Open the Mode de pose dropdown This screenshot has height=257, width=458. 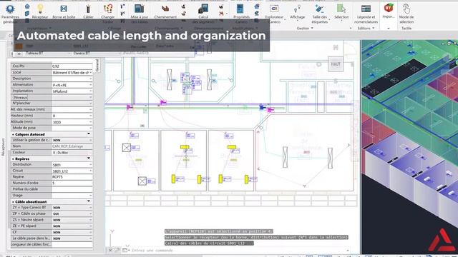coord(91,128)
